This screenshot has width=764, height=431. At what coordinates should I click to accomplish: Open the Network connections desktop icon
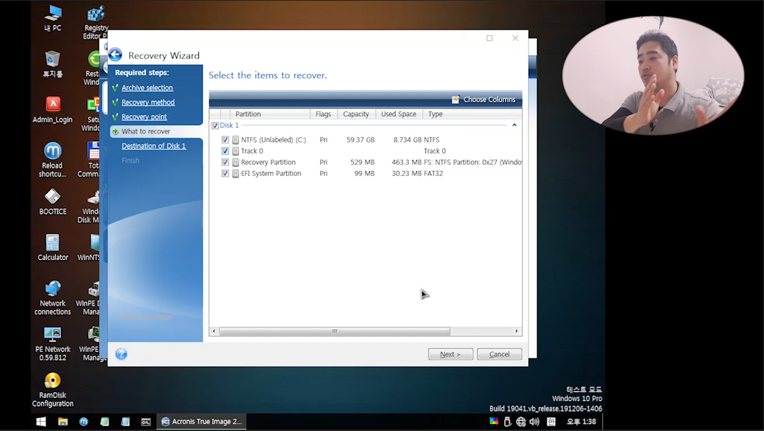[53, 297]
